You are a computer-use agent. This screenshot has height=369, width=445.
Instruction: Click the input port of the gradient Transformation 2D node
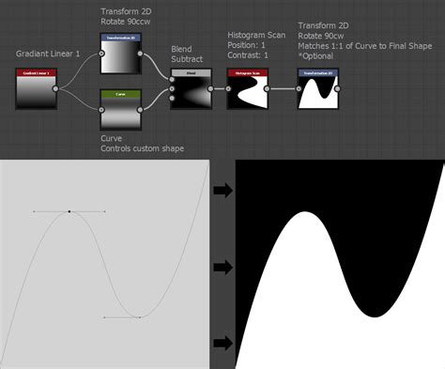pos(101,54)
